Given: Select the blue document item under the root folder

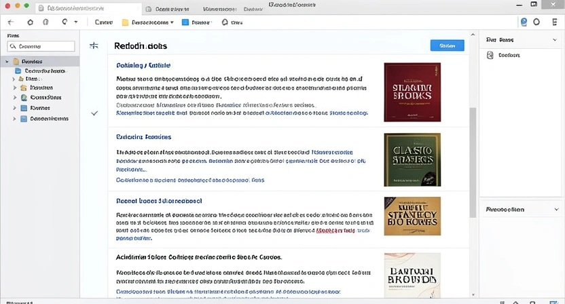Looking at the screenshot, I should pyautogui.click(x=41, y=71).
